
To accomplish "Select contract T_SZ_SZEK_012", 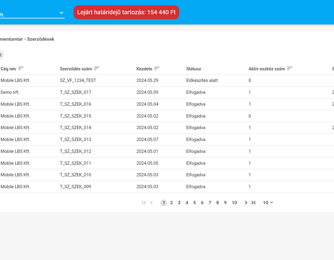I will [75, 151].
